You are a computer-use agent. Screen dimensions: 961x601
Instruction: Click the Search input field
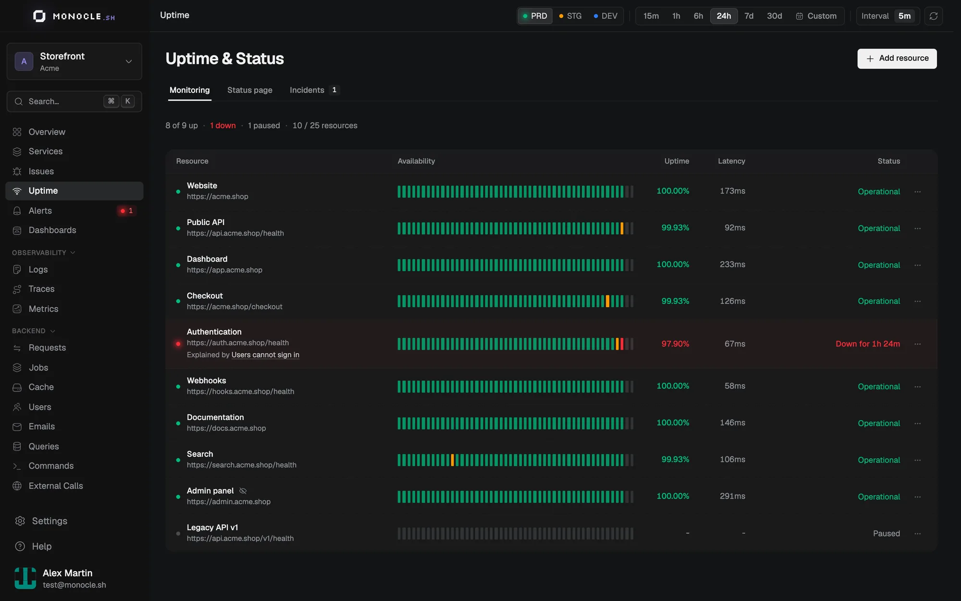[x=74, y=101]
